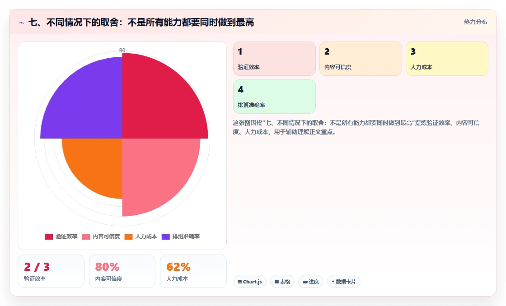Click the axis label 90 on chart
506x306 pixels.
122,50
